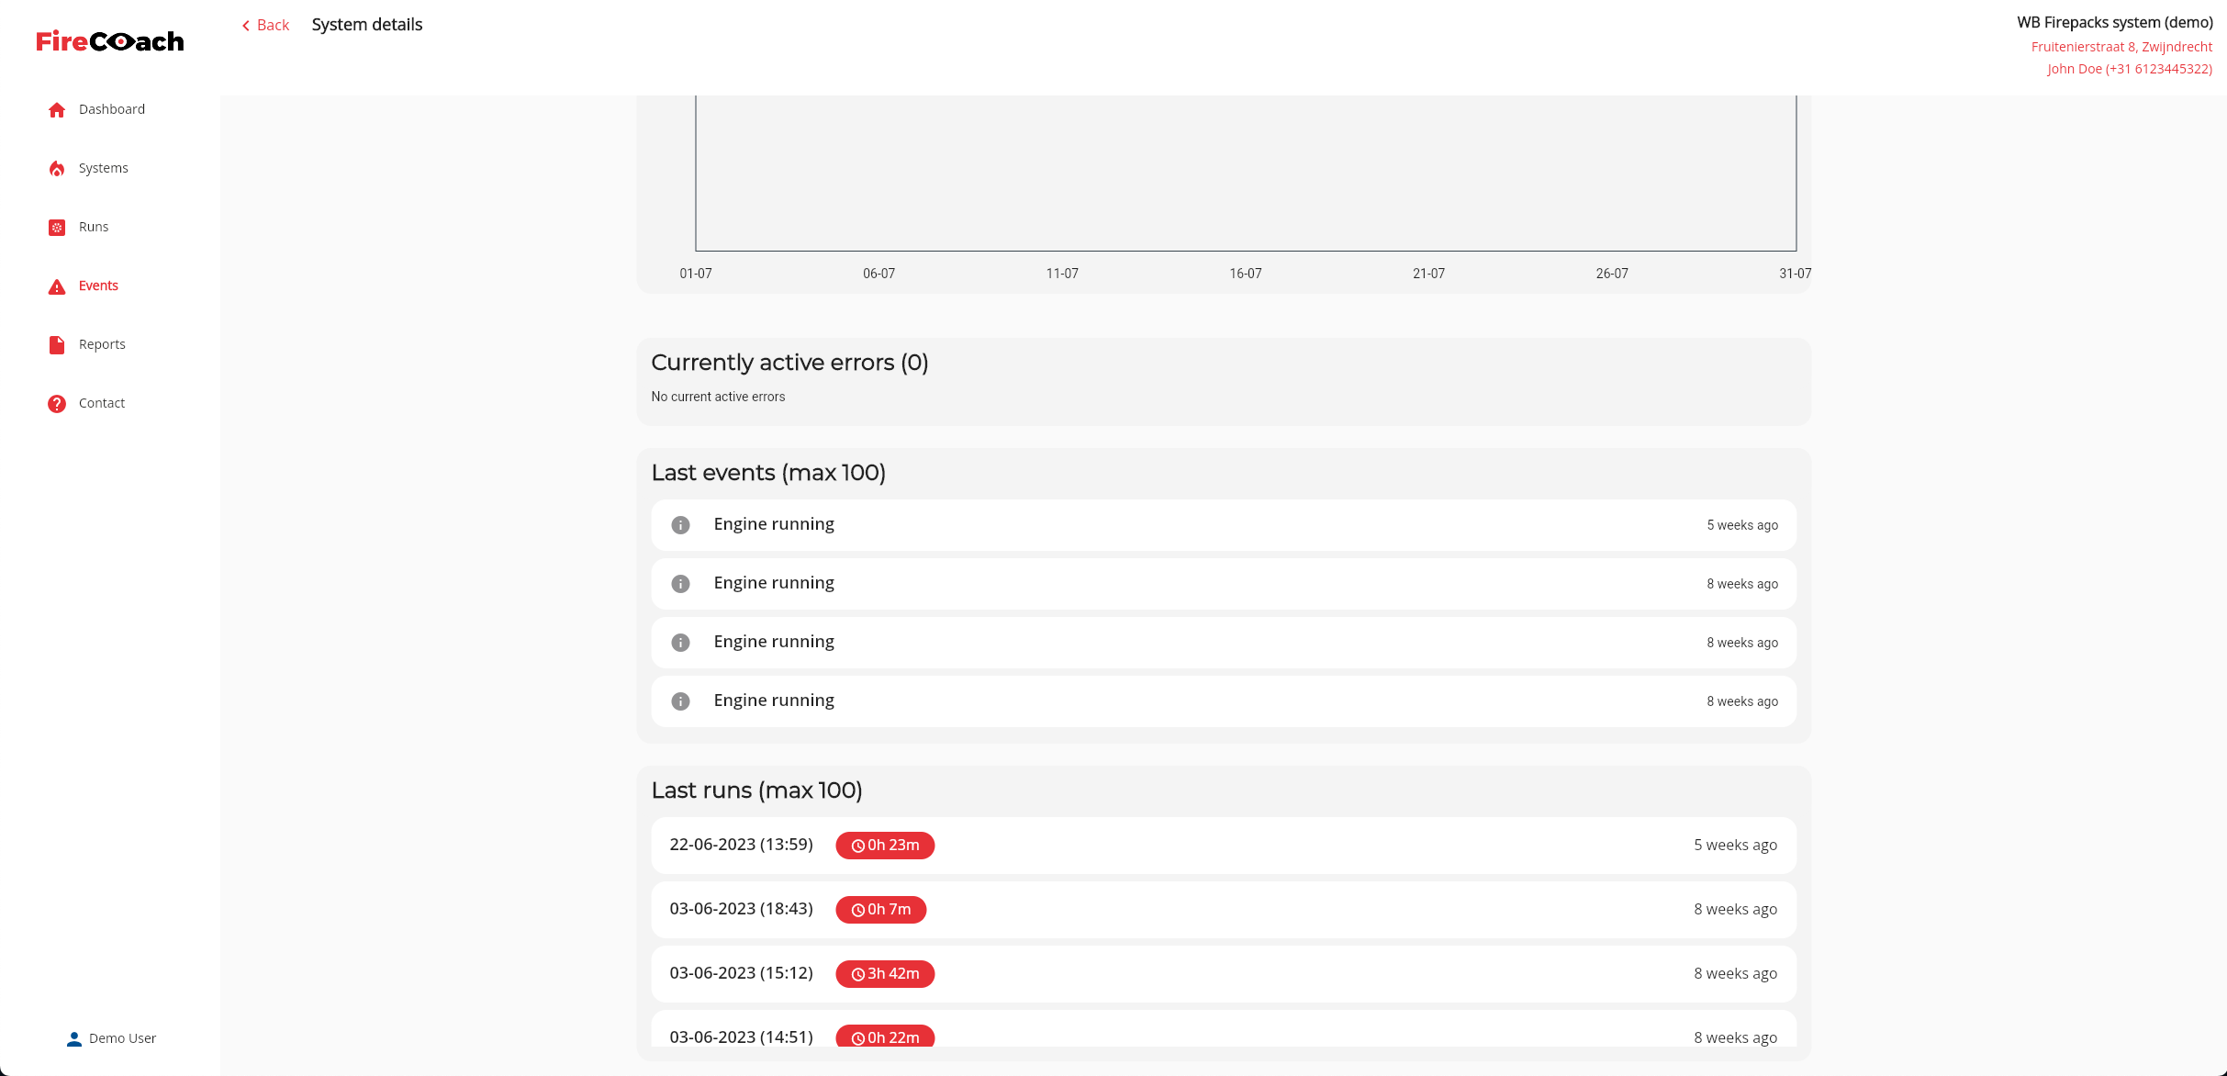This screenshot has height=1076, width=2227.
Task: Click the Reports document icon
Action: click(x=57, y=345)
